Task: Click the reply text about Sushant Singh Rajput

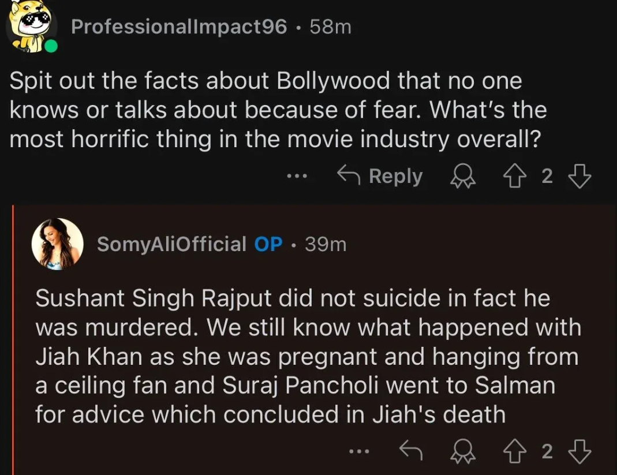Action: point(306,356)
